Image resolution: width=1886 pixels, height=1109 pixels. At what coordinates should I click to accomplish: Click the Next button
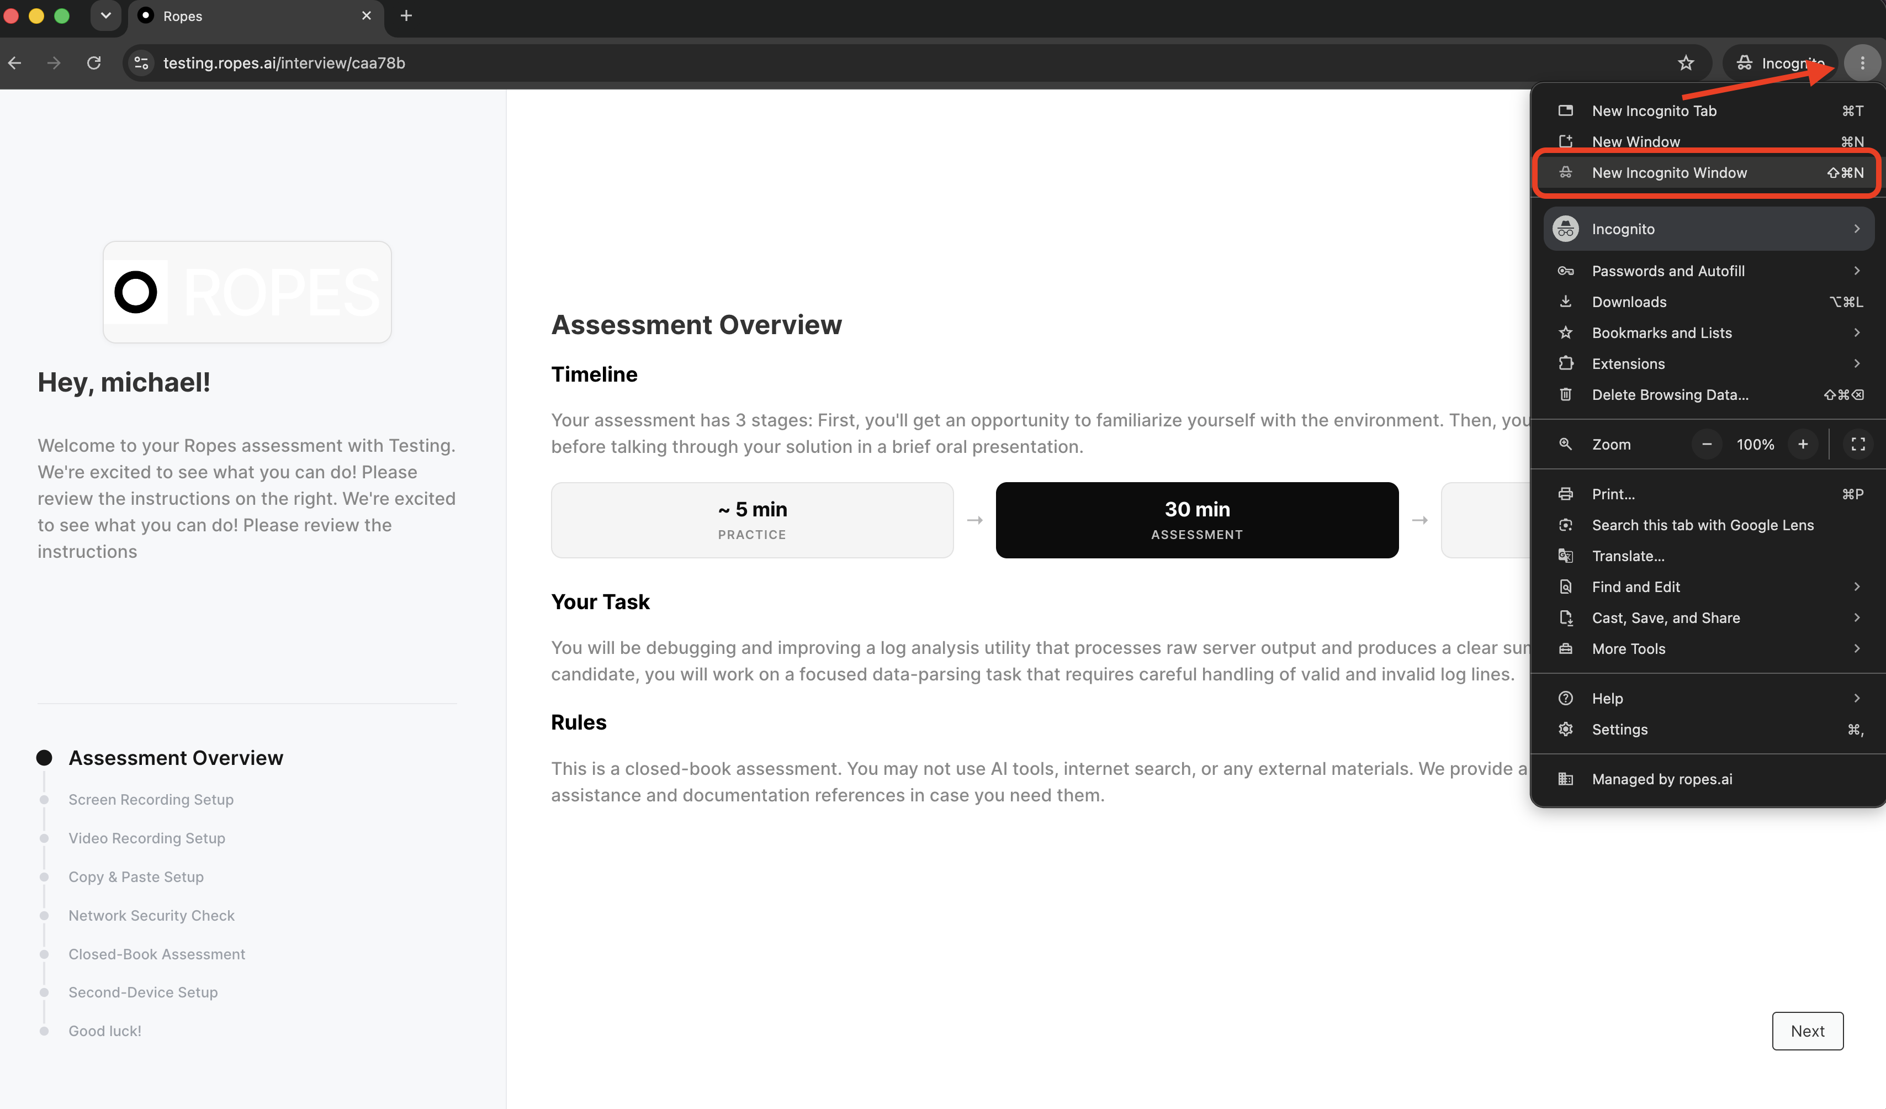pos(1808,1031)
